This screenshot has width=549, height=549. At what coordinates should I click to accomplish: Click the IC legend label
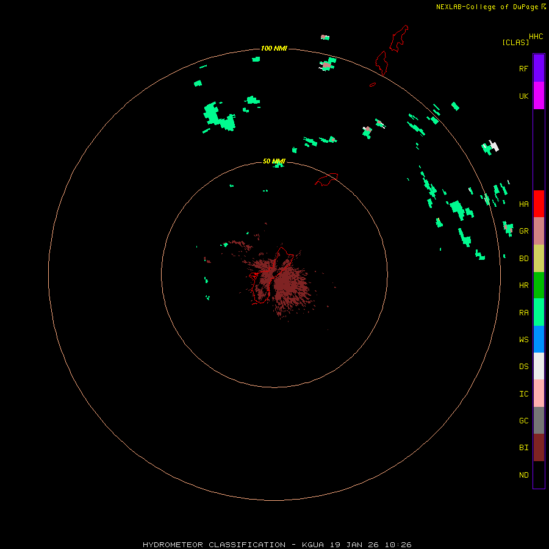(523, 393)
